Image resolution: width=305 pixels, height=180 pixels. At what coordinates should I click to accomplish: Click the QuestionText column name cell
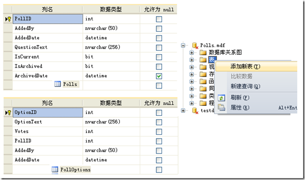click(x=48, y=47)
